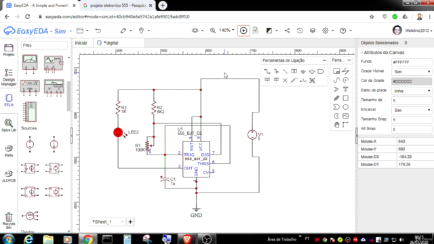Click the Cor da Grade color #CCCCCC
Screen dimensions: 434x244
(x=412, y=81)
